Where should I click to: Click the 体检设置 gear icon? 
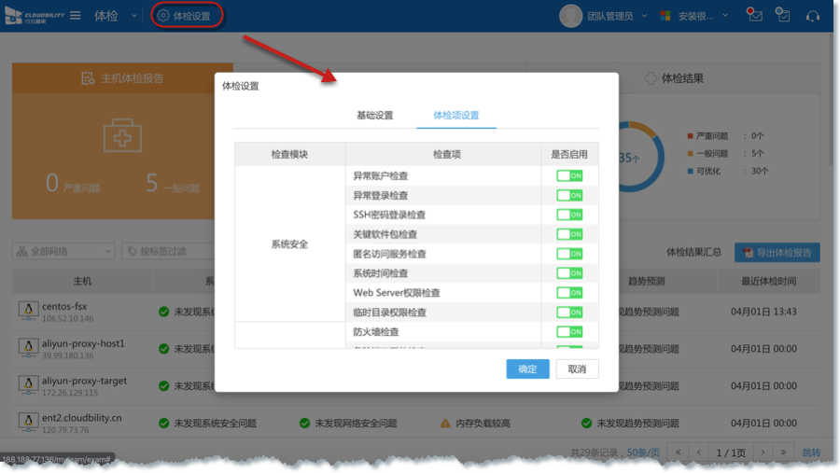click(x=163, y=16)
